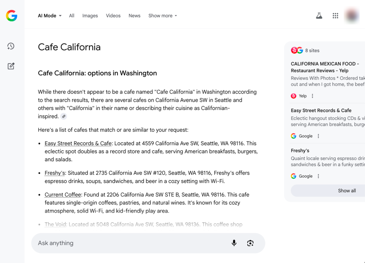Click the Yelp favicon in source card
Image resolution: width=365 pixels, height=263 pixels.
(294, 96)
